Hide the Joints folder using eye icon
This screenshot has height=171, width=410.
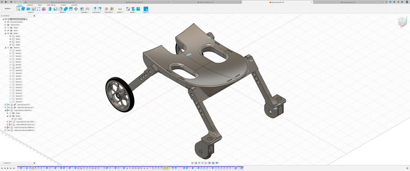(x=8, y=31)
